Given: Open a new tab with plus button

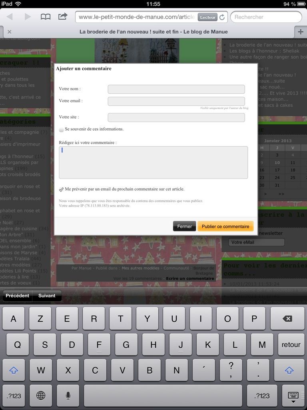Looking at the screenshot, I should pos(301,32).
